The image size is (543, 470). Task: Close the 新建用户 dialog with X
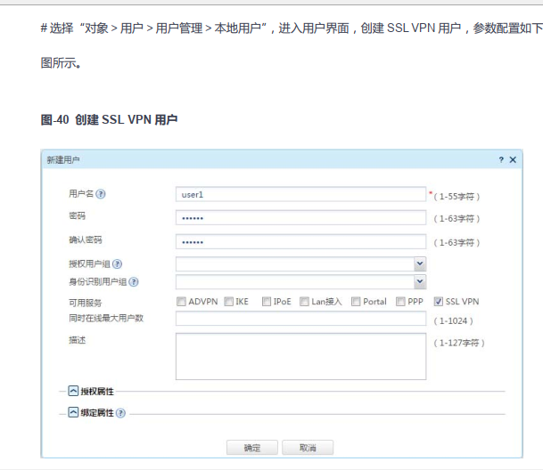(x=513, y=159)
